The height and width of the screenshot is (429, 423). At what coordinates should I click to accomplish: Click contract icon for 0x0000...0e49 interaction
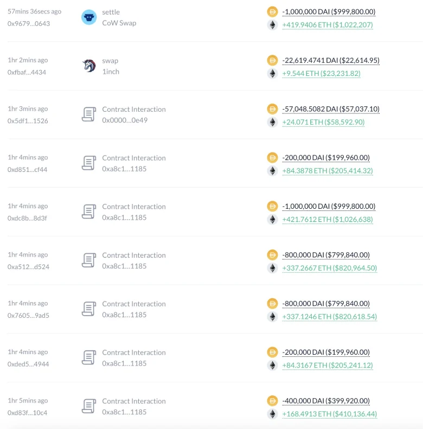click(x=89, y=114)
